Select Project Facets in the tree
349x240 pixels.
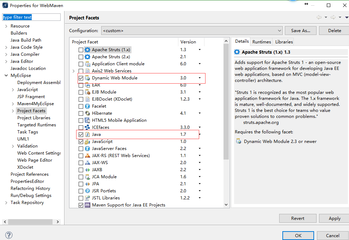(x=31, y=111)
